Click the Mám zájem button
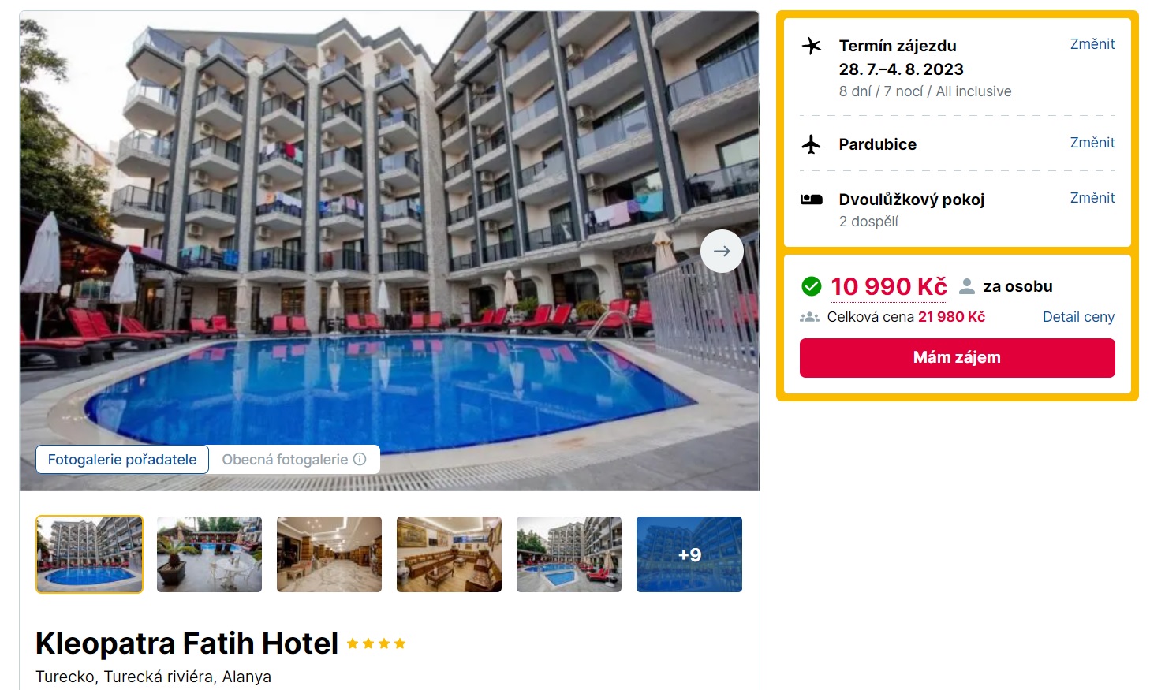 pos(957,358)
